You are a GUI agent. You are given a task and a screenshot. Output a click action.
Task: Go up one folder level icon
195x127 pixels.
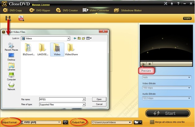point(79,38)
